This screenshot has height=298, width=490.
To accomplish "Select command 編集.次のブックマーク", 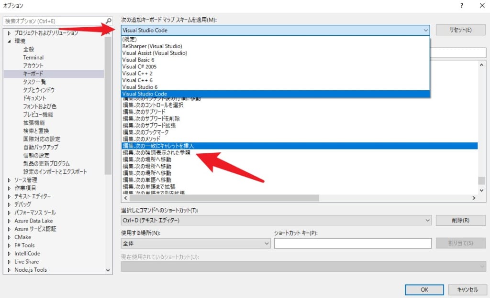I will (145, 132).
